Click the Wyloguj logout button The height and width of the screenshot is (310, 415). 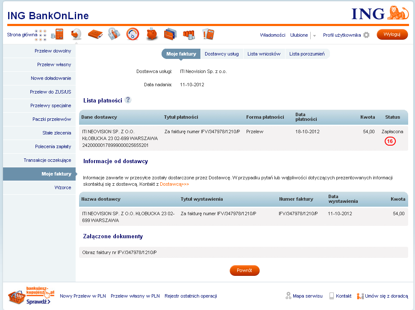(392, 35)
